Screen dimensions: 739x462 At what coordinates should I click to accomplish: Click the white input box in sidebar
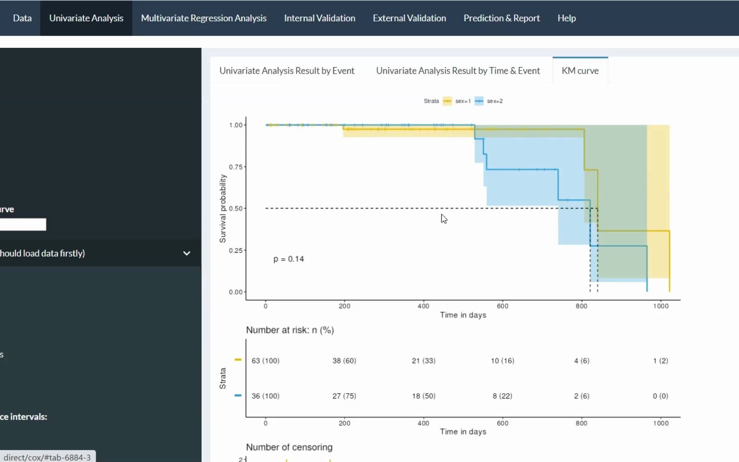pos(23,225)
